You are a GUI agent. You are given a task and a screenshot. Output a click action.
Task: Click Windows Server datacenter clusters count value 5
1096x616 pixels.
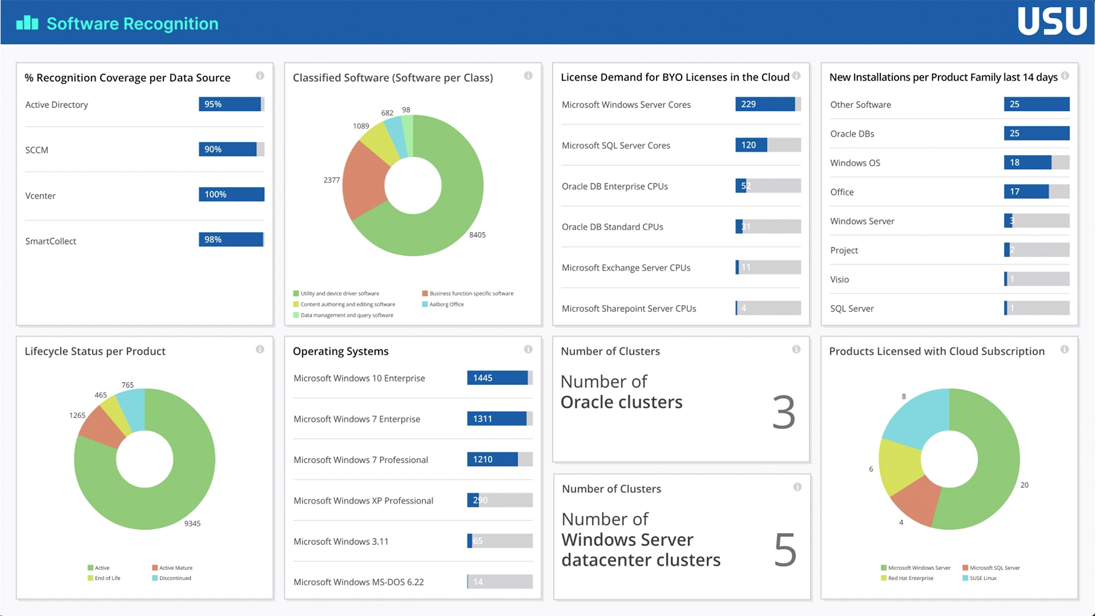(785, 550)
